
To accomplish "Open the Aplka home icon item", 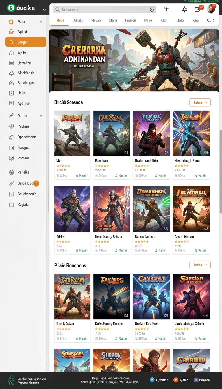I will [x=12, y=53].
